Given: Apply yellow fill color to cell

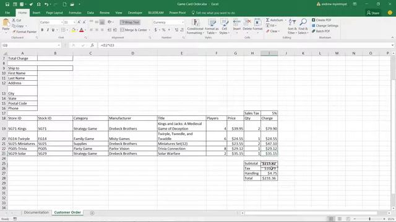Looking at the screenshot, I should click(x=73, y=30).
